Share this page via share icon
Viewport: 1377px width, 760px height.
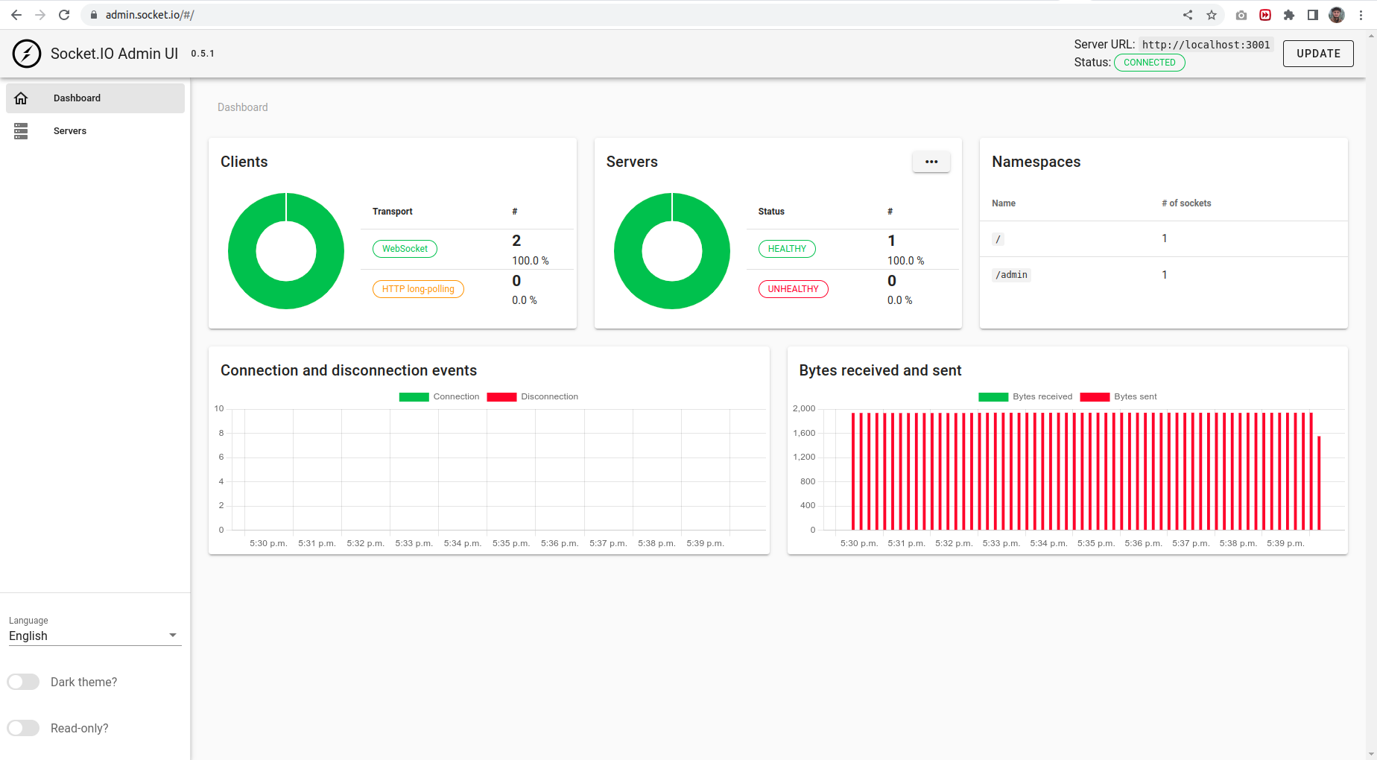click(1188, 15)
